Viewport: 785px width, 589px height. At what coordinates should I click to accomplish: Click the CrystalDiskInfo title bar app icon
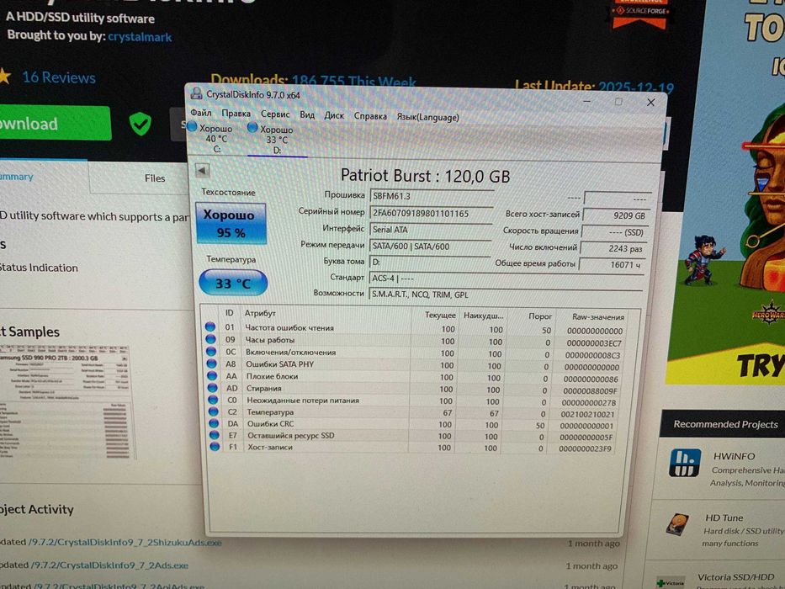point(196,93)
